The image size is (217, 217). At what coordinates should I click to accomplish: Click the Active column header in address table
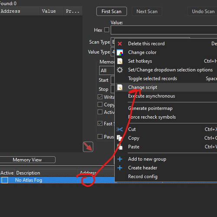coord(7,173)
